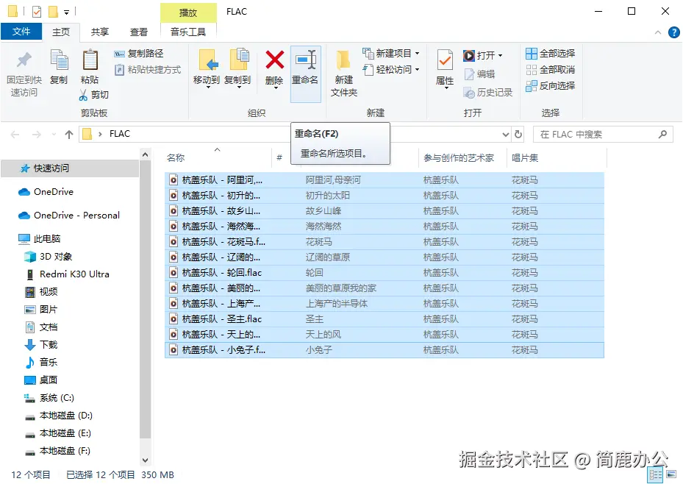Select Quick access in the sidebar
This screenshot has height=484, width=683.
70,168
